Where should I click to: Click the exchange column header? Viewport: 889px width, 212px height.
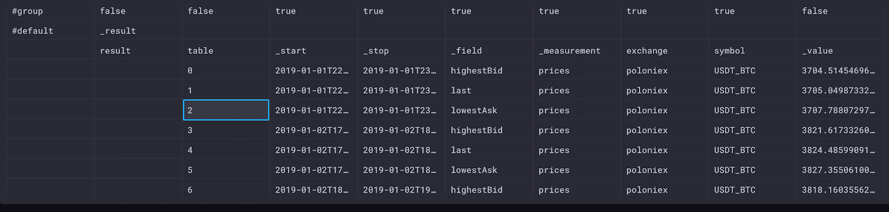665,50
